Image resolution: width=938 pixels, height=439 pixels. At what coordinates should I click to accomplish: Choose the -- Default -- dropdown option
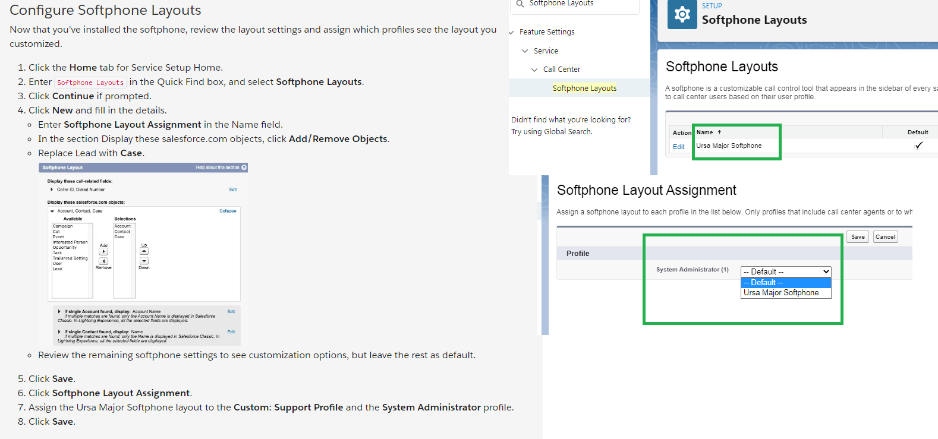click(786, 283)
